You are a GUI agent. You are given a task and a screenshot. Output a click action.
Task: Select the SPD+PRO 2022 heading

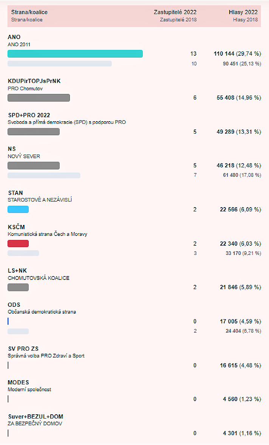click(29, 115)
